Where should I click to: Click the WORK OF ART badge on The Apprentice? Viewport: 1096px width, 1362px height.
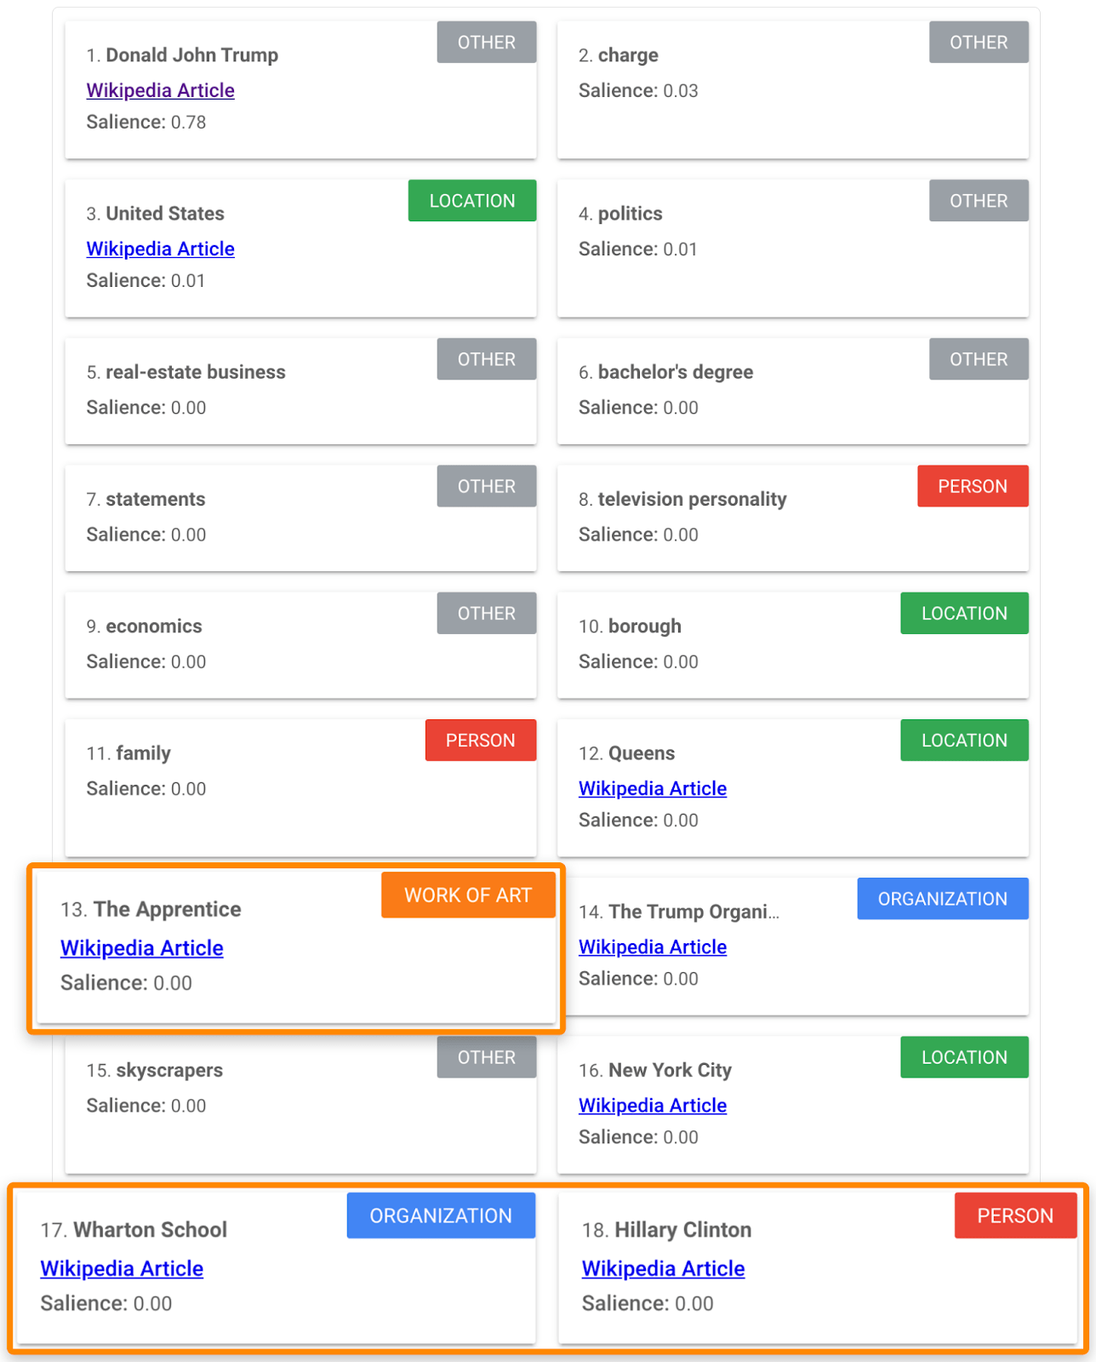click(467, 895)
